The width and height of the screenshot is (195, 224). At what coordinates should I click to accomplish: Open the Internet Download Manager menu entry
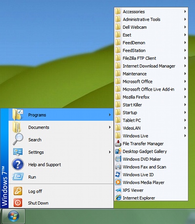pyautogui.click(x=151, y=66)
